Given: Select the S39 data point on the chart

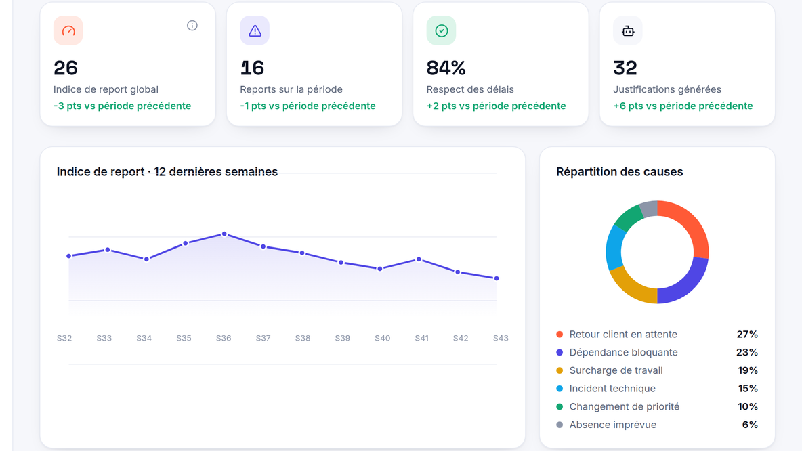Looking at the screenshot, I should (341, 262).
